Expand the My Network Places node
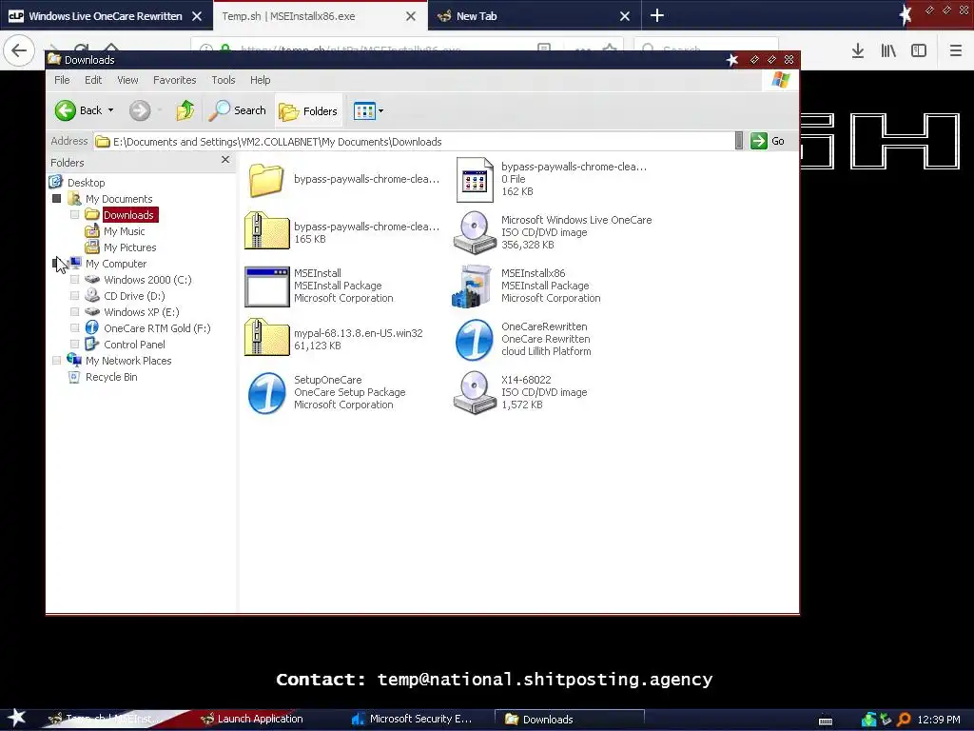 pos(56,361)
